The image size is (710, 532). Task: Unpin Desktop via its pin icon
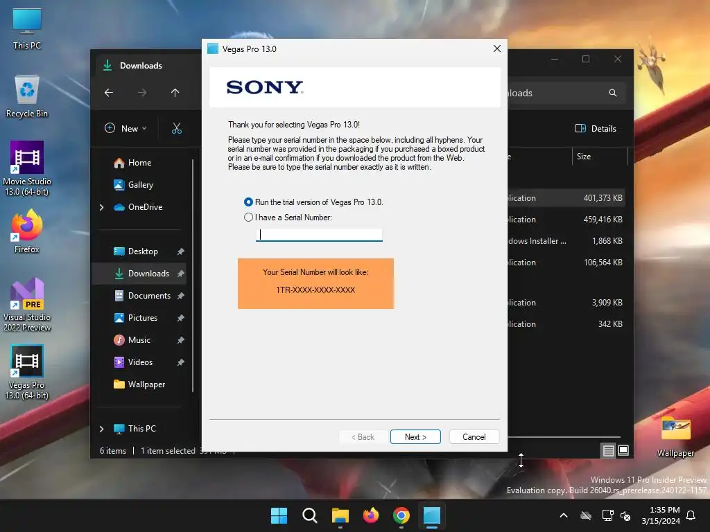click(x=181, y=251)
